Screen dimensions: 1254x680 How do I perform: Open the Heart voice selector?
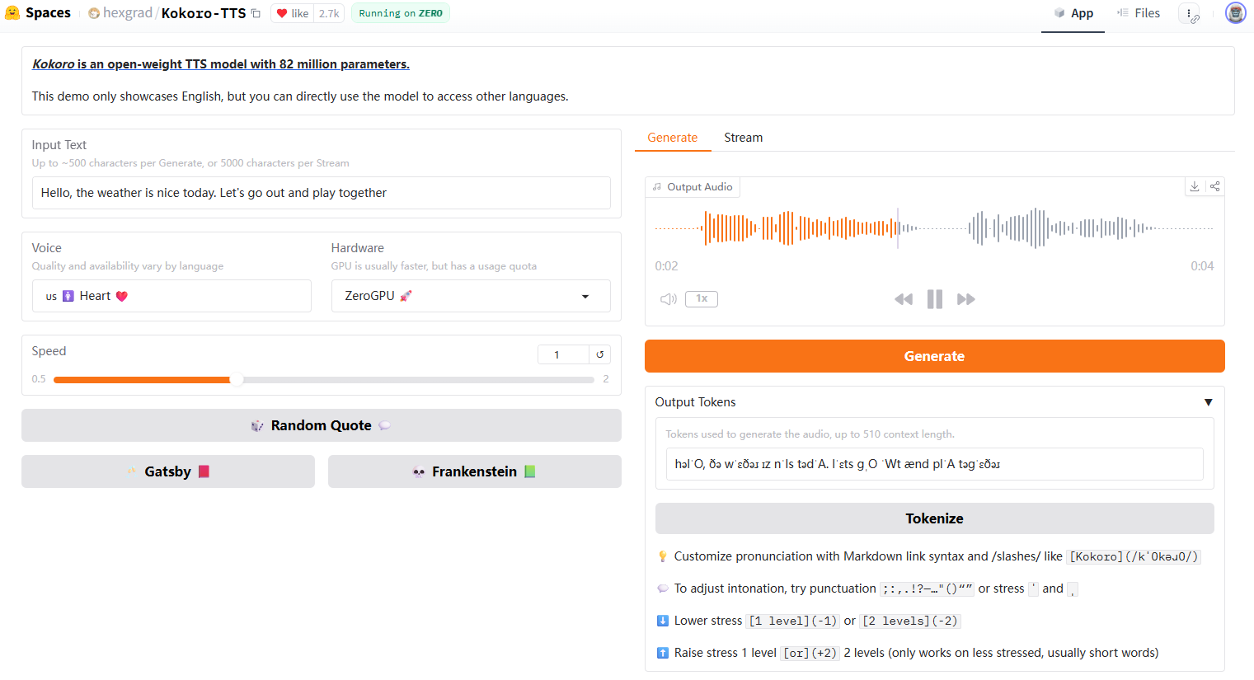coord(171,296)
